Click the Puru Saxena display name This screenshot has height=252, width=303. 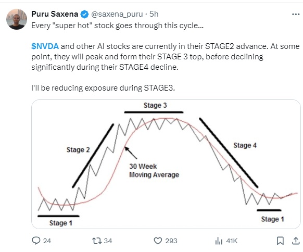point(55,14)
